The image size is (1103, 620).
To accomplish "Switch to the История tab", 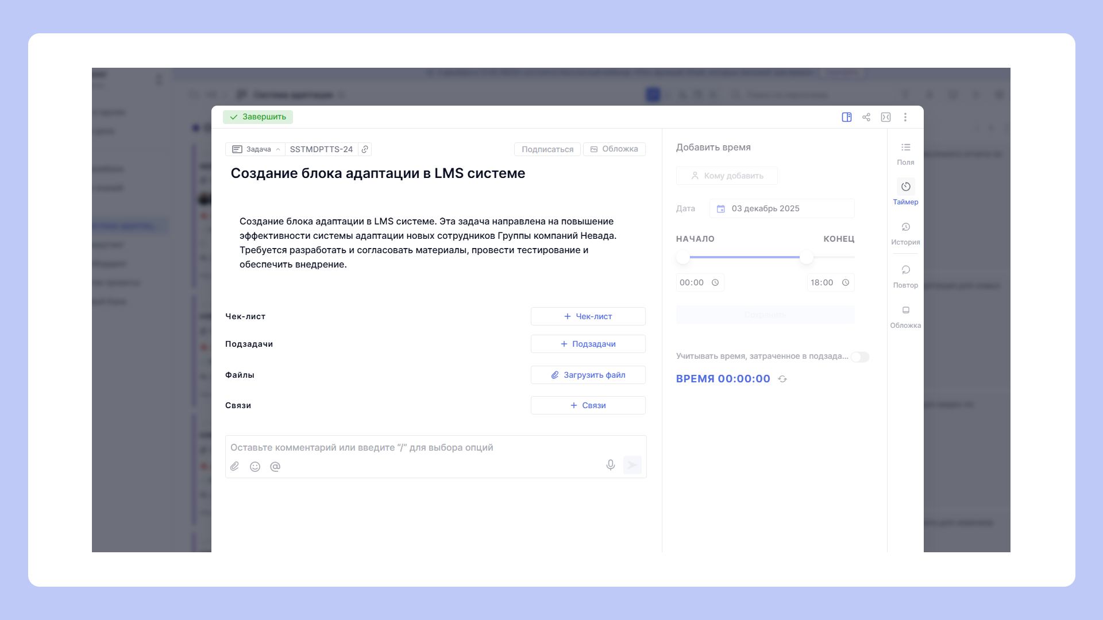I will 905,233.
